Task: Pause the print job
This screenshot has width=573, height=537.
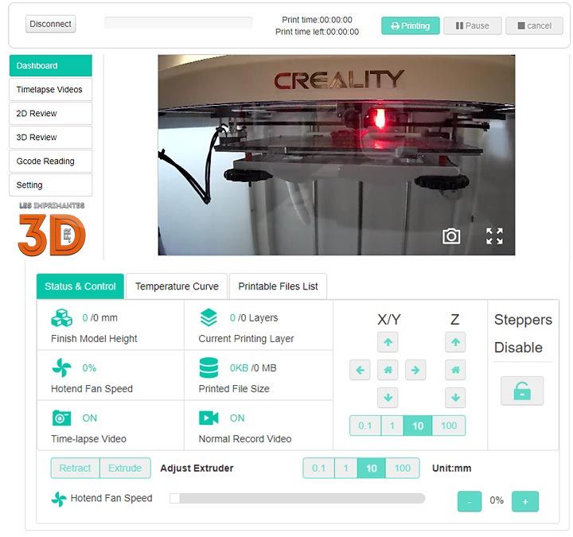Action: [473, 25]
